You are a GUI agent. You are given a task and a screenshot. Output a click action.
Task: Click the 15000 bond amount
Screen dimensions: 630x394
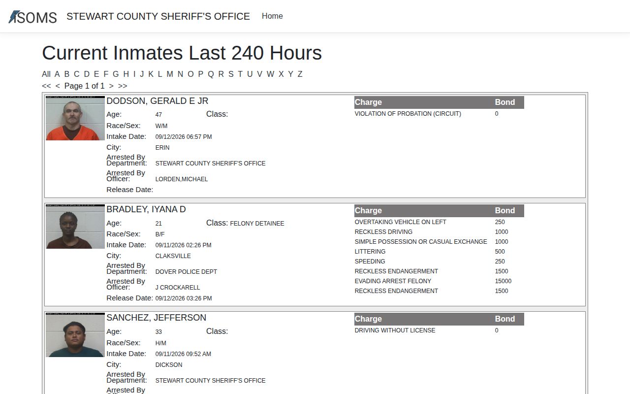[x=503, y=281]
